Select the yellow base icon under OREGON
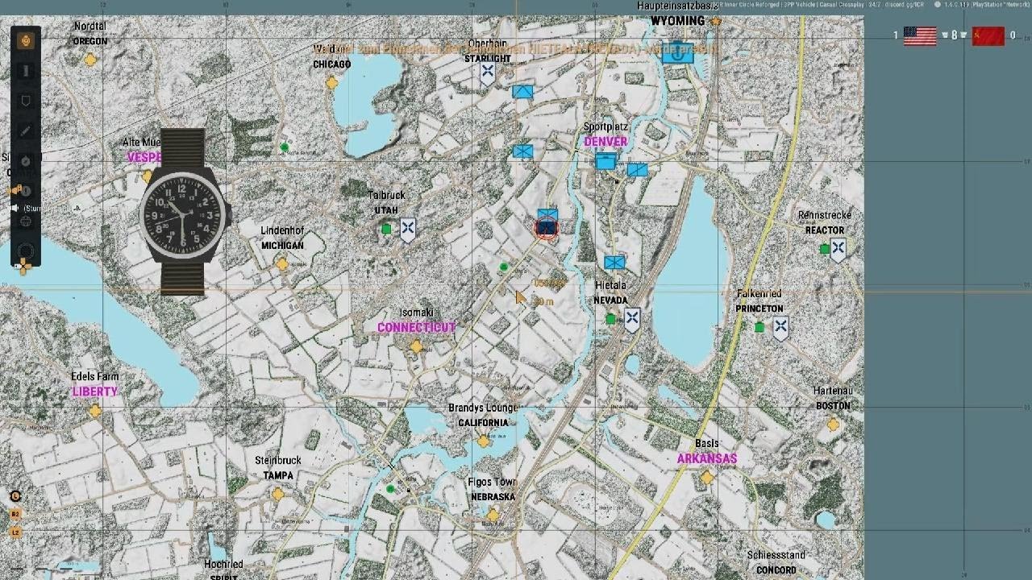 pos(90,60)
